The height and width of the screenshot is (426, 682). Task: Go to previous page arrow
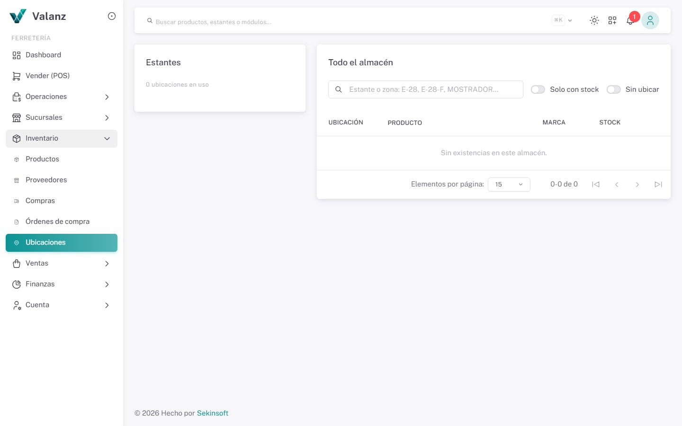617,185
